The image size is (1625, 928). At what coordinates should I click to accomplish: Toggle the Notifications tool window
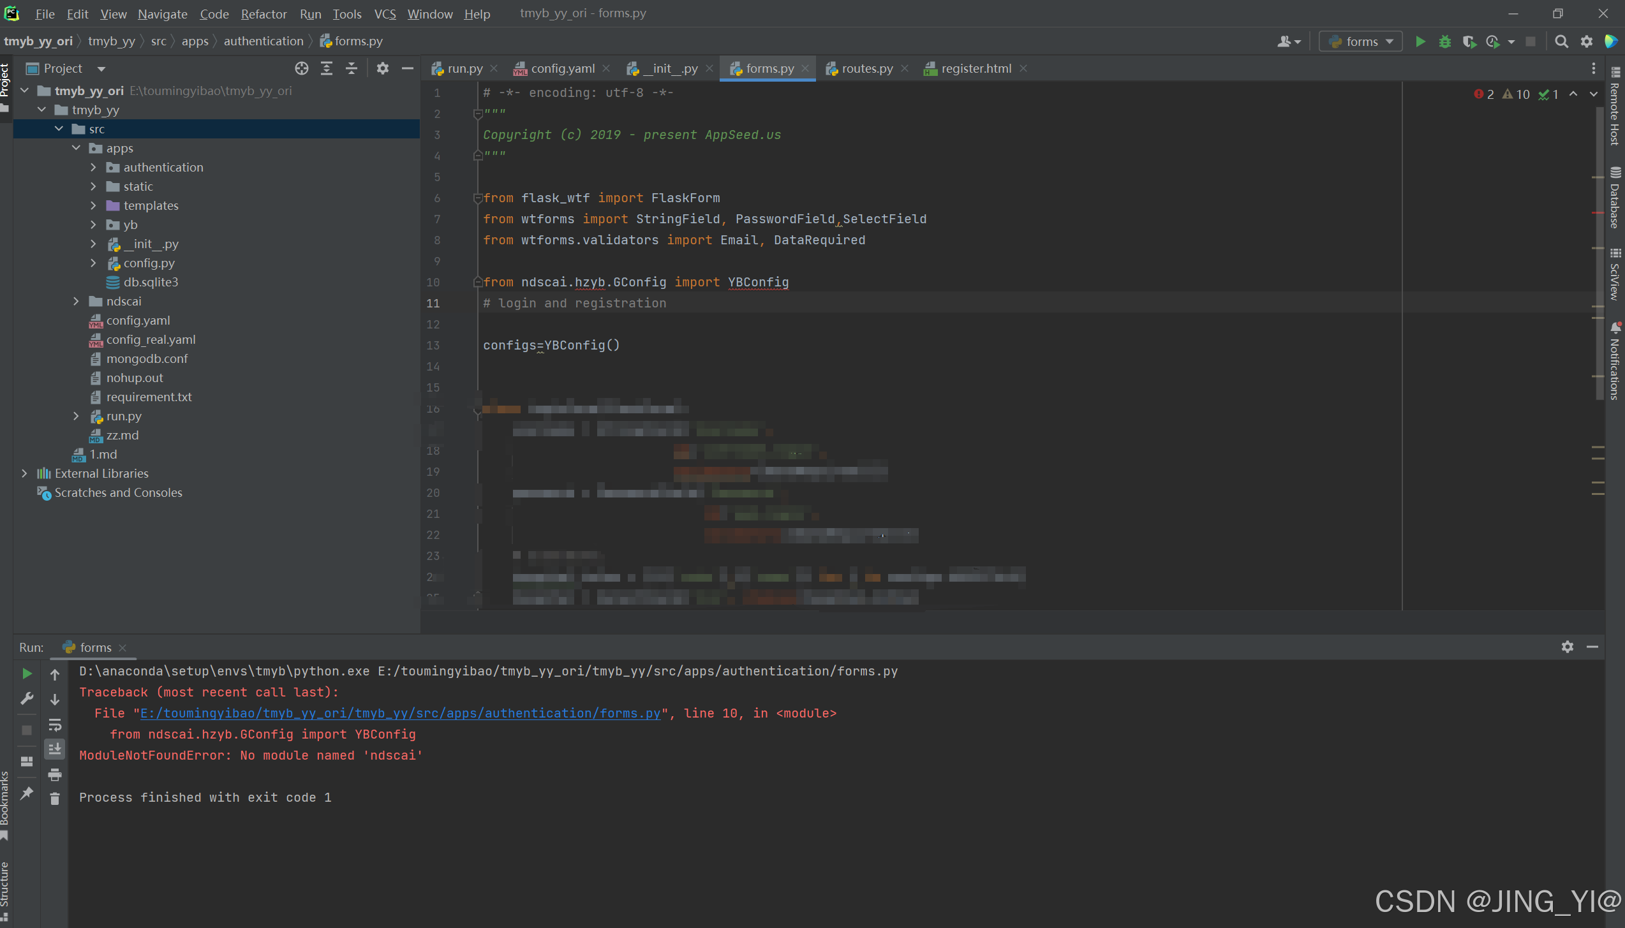click(x=1615, y=362)
